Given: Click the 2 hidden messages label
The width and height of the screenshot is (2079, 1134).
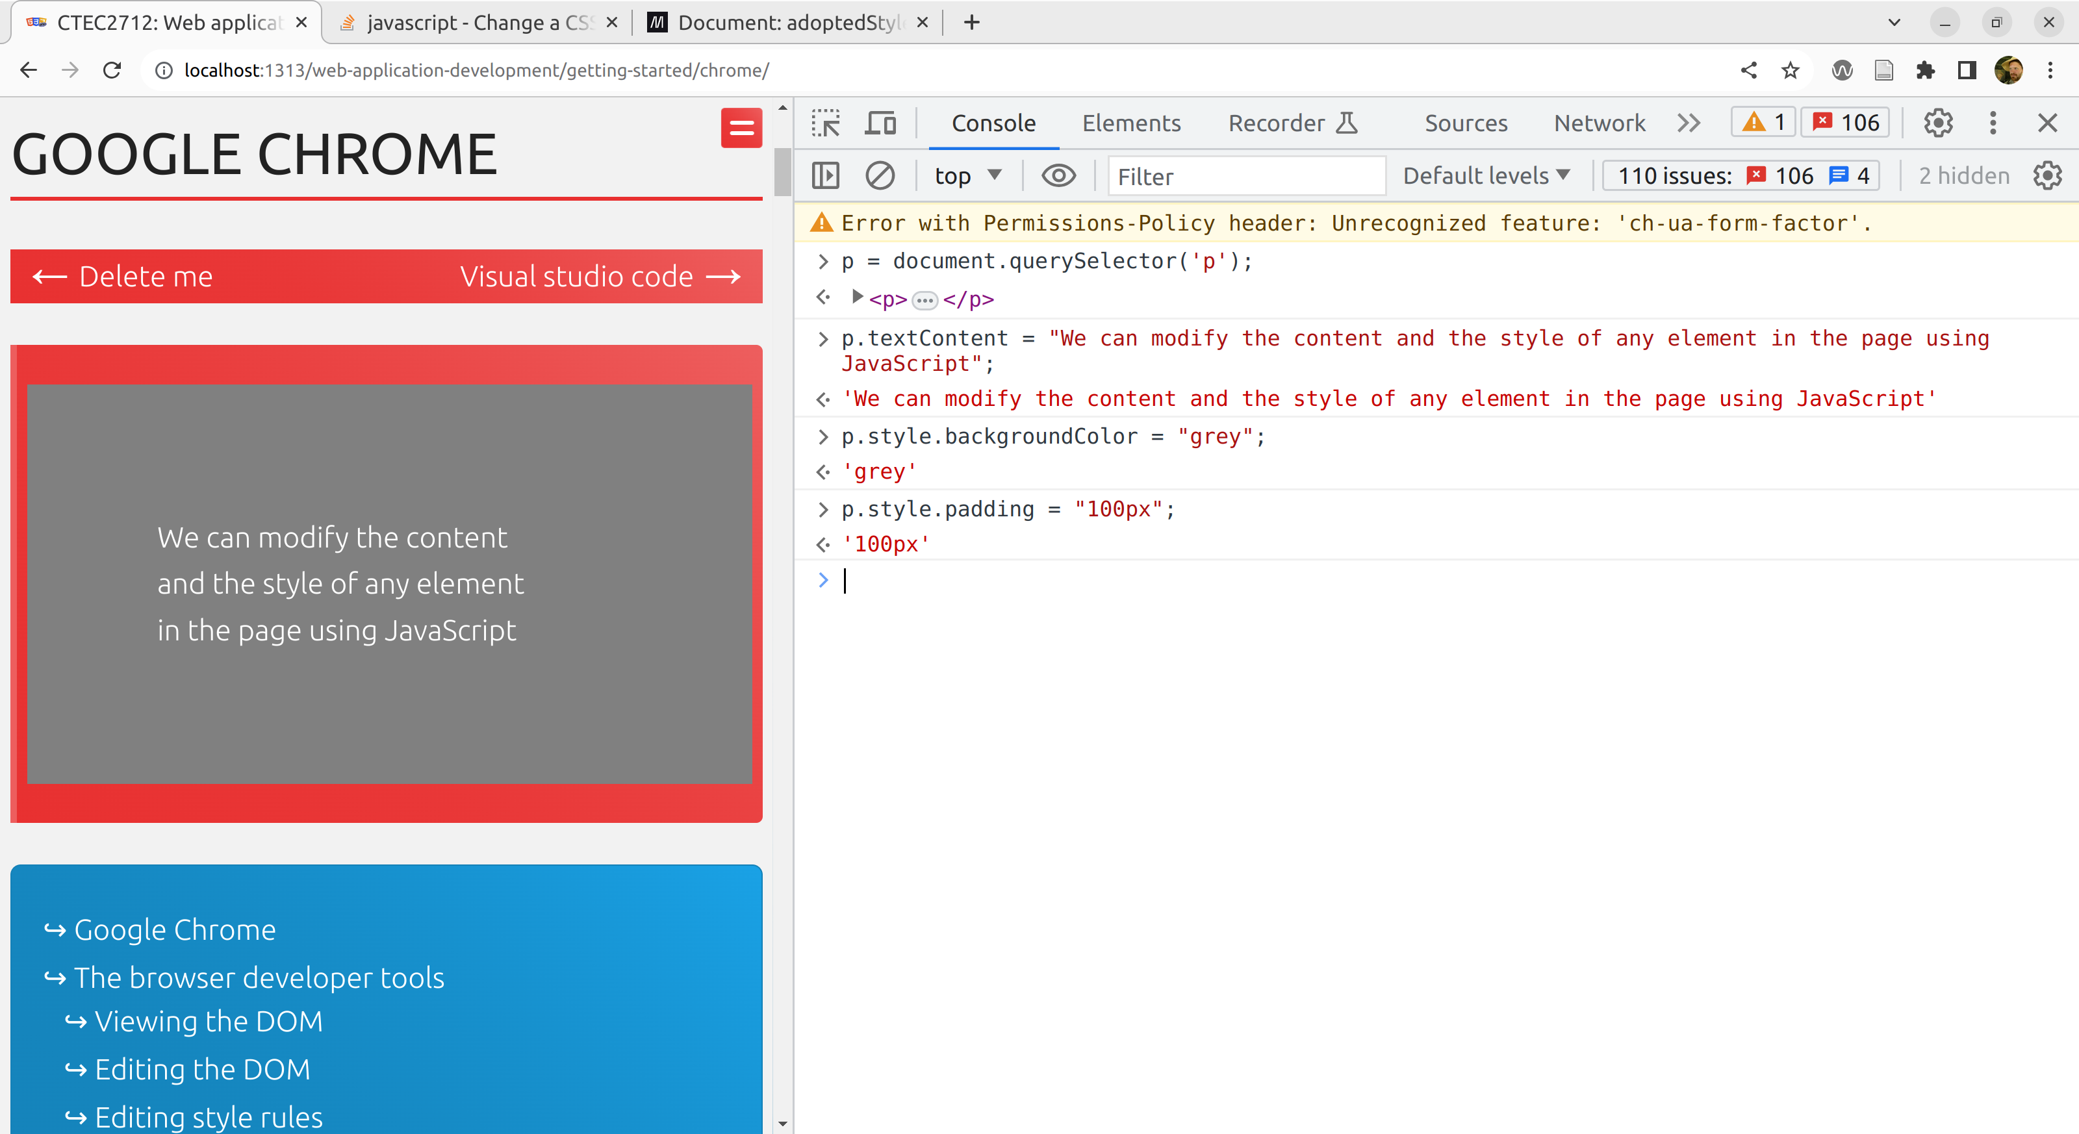Looking at the screenshot, I should pyautogui.click(x=1963, y=176).
